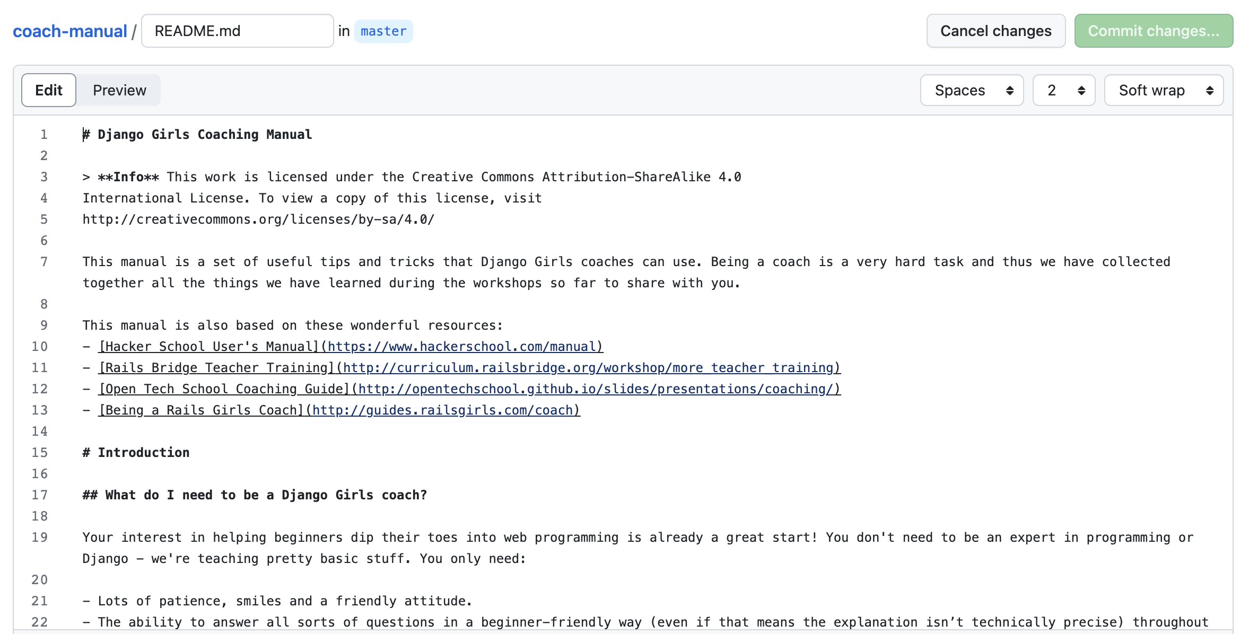1240x634 pixels.
Task: Click the Being a Rails Girls Coach link
Action: coord(339,410)
